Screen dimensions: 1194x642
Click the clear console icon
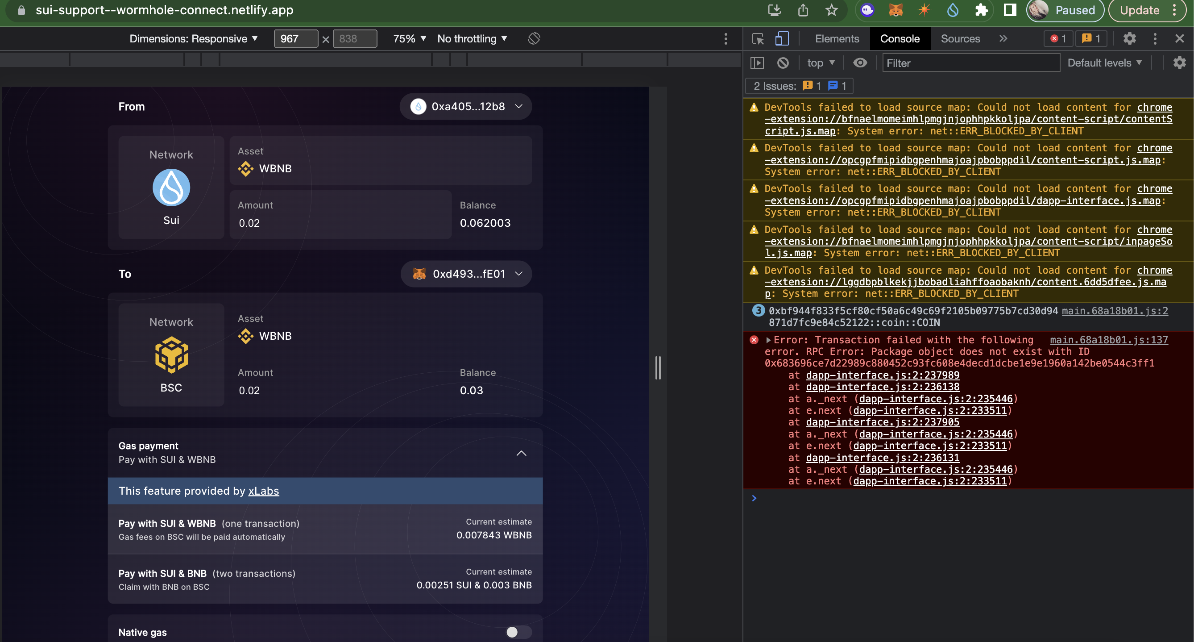point(783,63)
